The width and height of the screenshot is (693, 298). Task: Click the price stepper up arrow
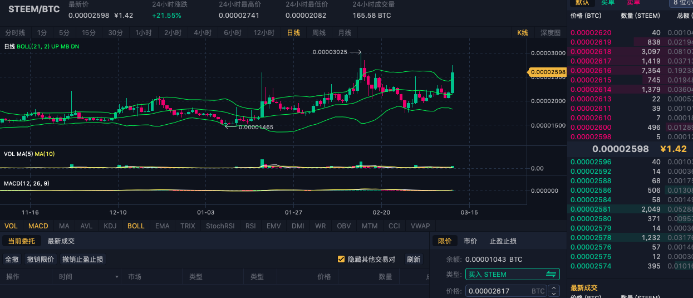coord(554,288)
